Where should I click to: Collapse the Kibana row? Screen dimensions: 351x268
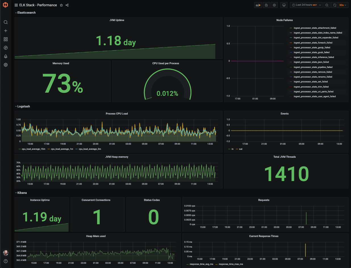[x=21, y=193]
